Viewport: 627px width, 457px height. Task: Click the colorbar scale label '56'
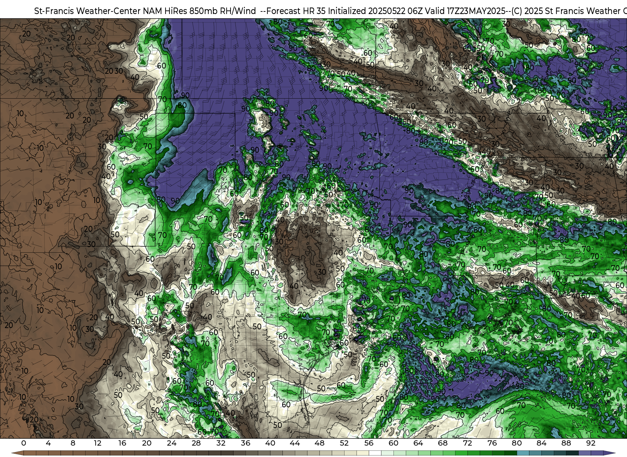369,443
